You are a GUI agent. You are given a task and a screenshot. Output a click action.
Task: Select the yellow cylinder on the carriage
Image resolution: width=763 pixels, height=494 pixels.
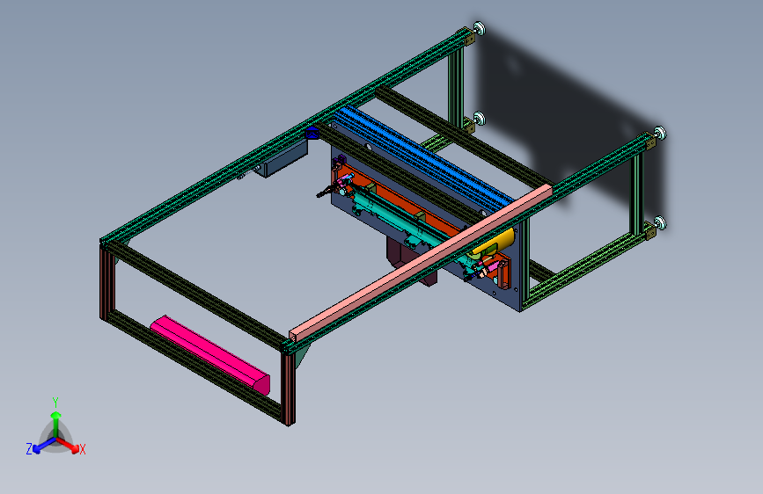tap(496, 241)
